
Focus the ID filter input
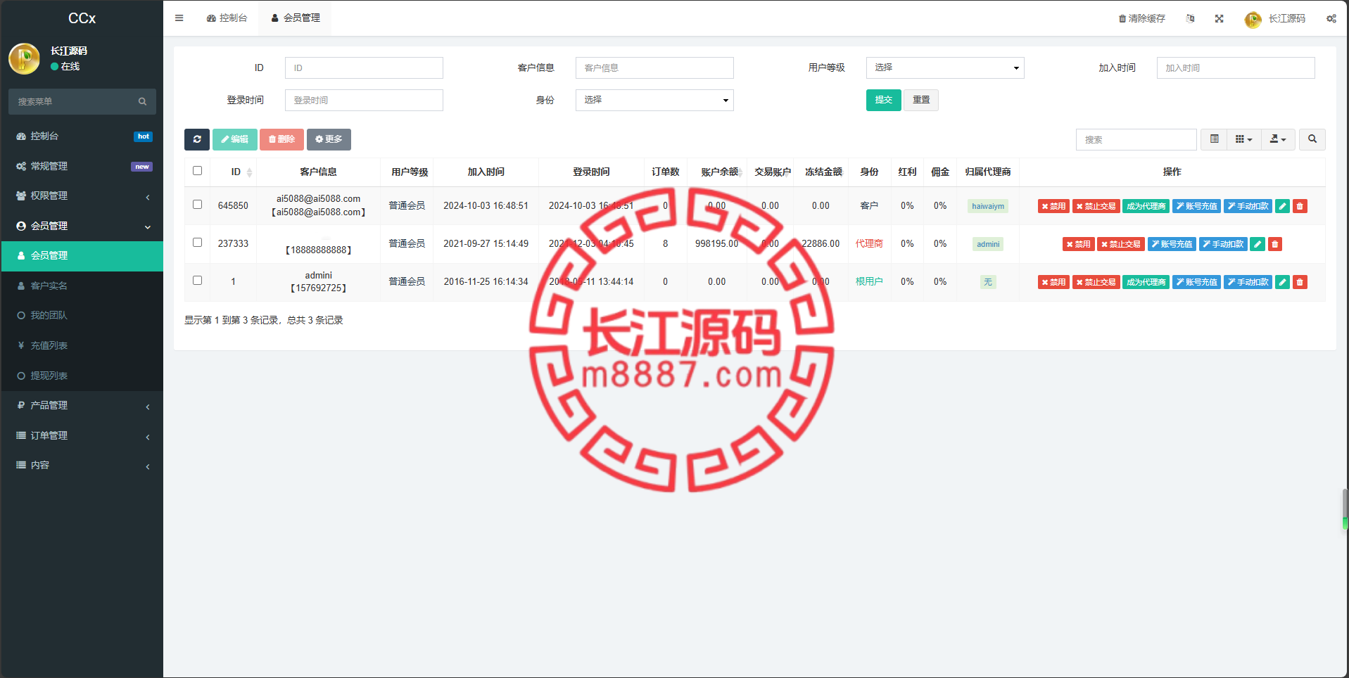[x=364, y=68]
